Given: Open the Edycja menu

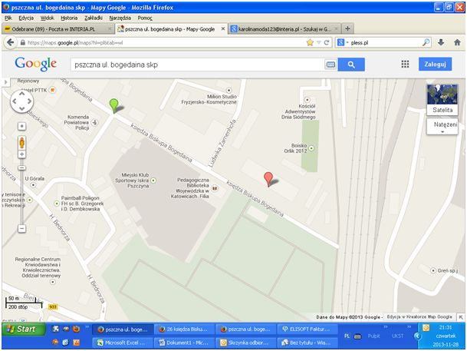Looking at the screenshot, I should tap(26, 18).
